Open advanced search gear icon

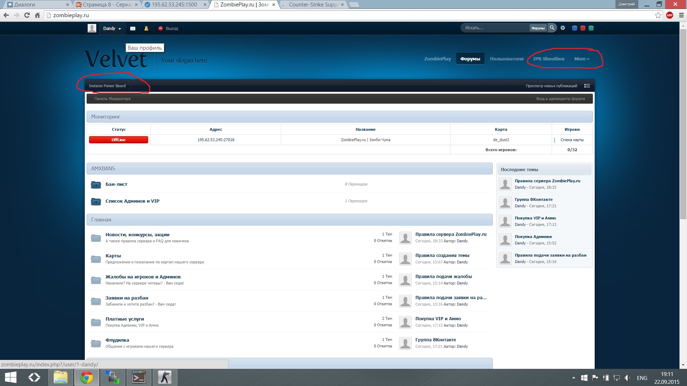563,28
